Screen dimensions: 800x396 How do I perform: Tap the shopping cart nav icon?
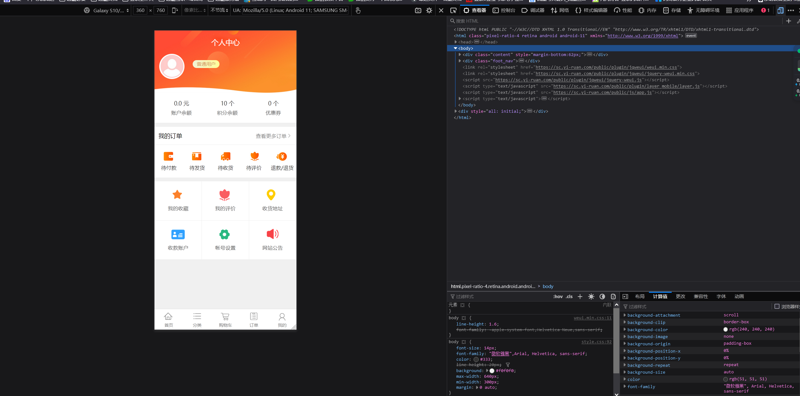[225, 316]
